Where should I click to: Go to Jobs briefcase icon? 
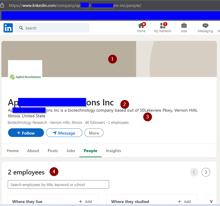[x=184, y=26]
